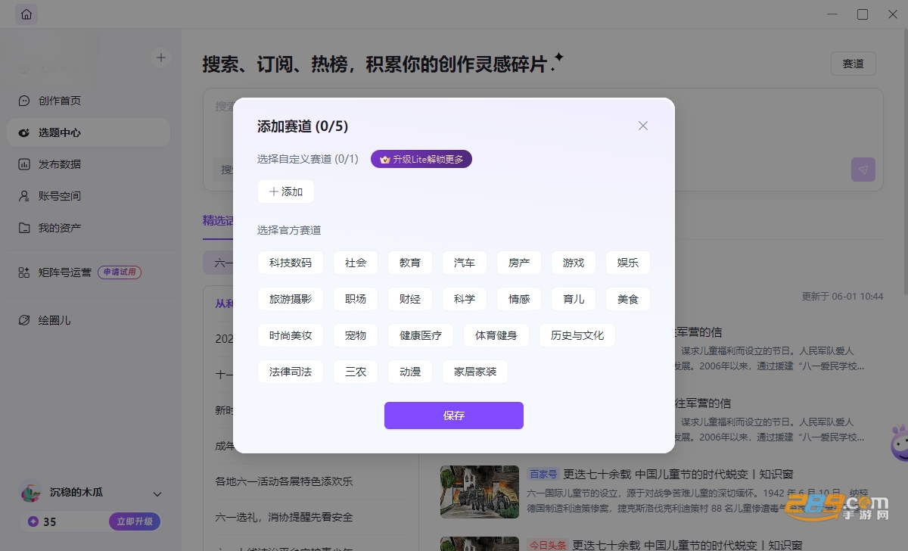This screenshot has width=908, height=551.
Task: Open 创作首页 in the sidebar
Action: point(89,101)
